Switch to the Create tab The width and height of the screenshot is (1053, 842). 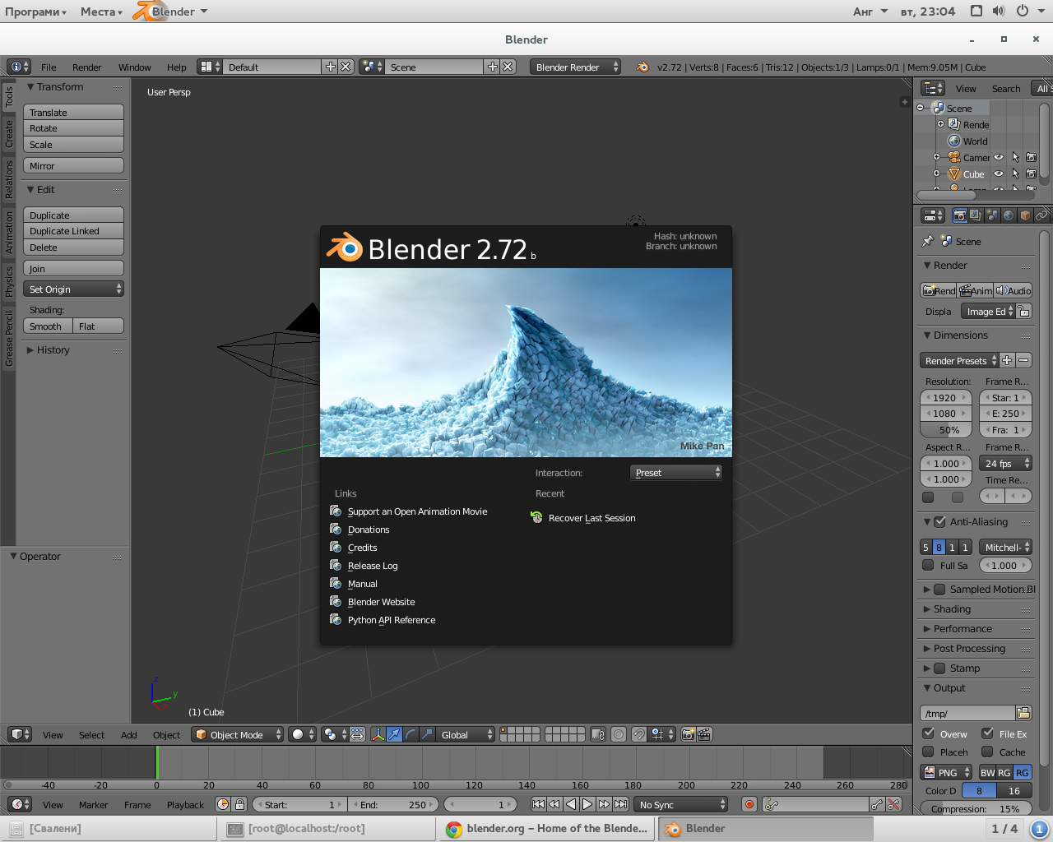(x=9, y=133)
